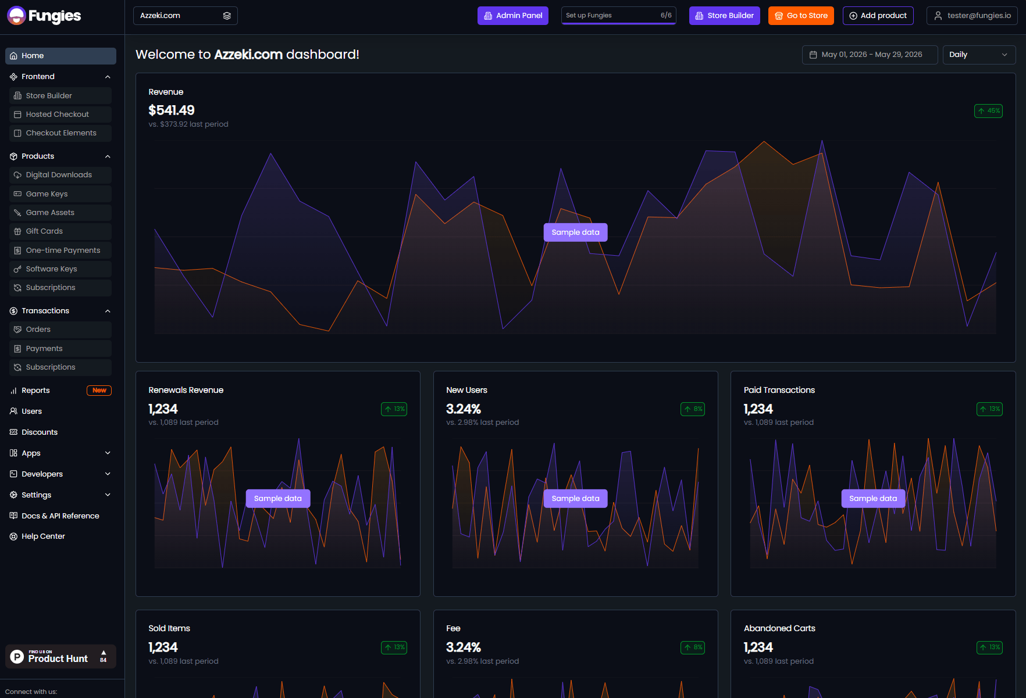Click the Renewals Revenue 13% badge

[x=394, y=409]
